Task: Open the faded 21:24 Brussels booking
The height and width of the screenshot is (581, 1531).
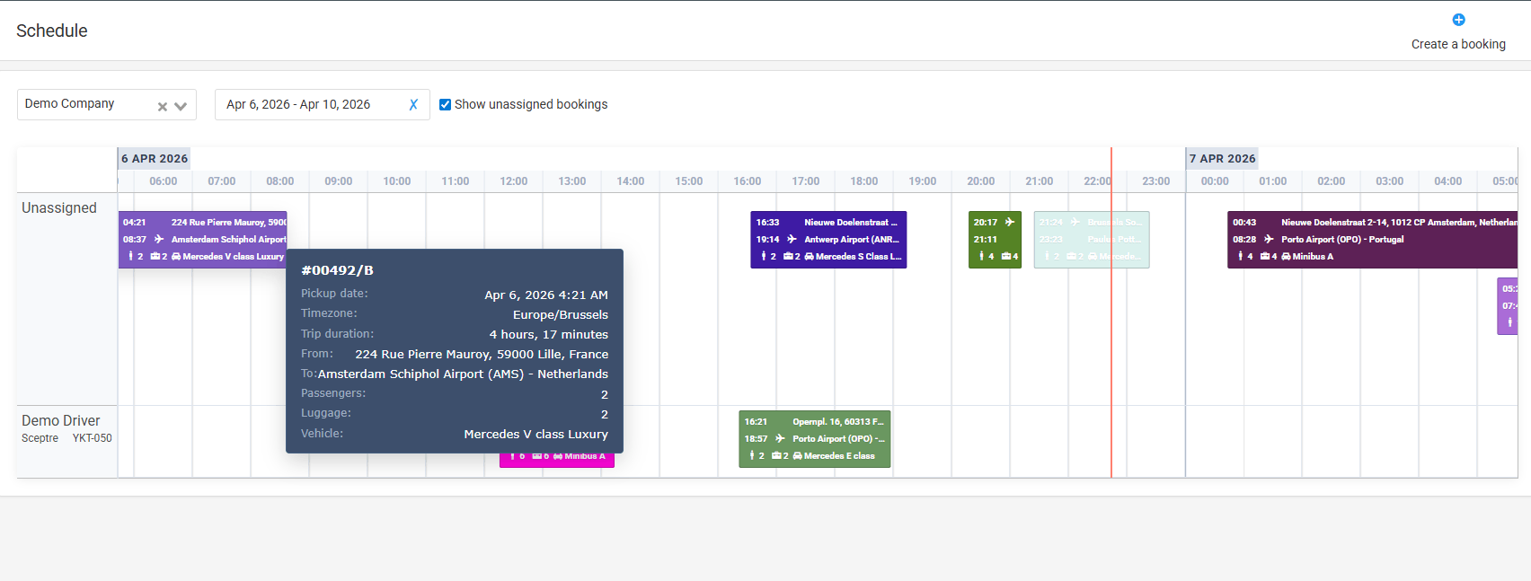Action: tap(1091, 240)
